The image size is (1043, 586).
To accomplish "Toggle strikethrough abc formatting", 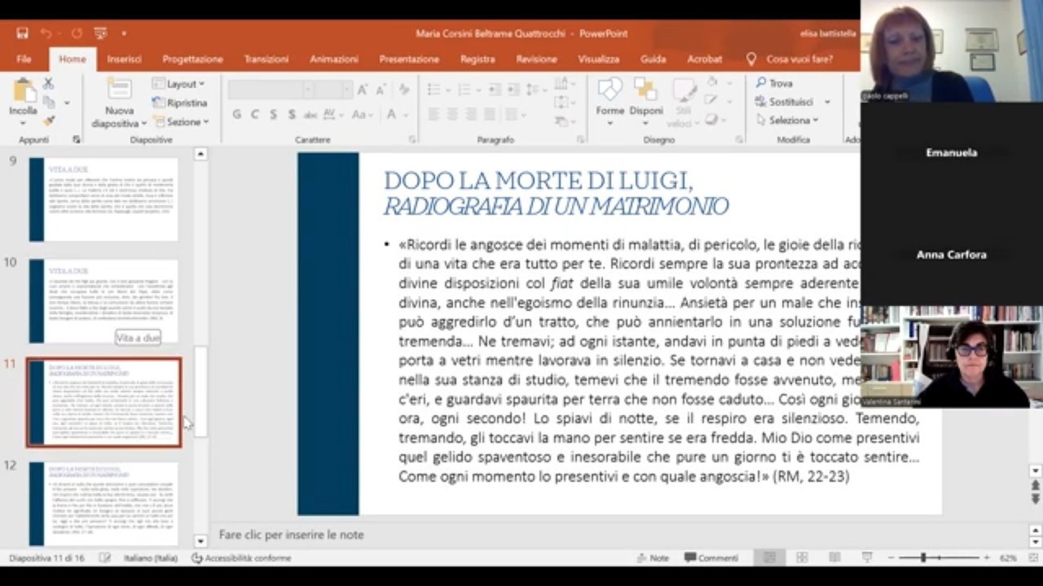I will pos(311,115).
